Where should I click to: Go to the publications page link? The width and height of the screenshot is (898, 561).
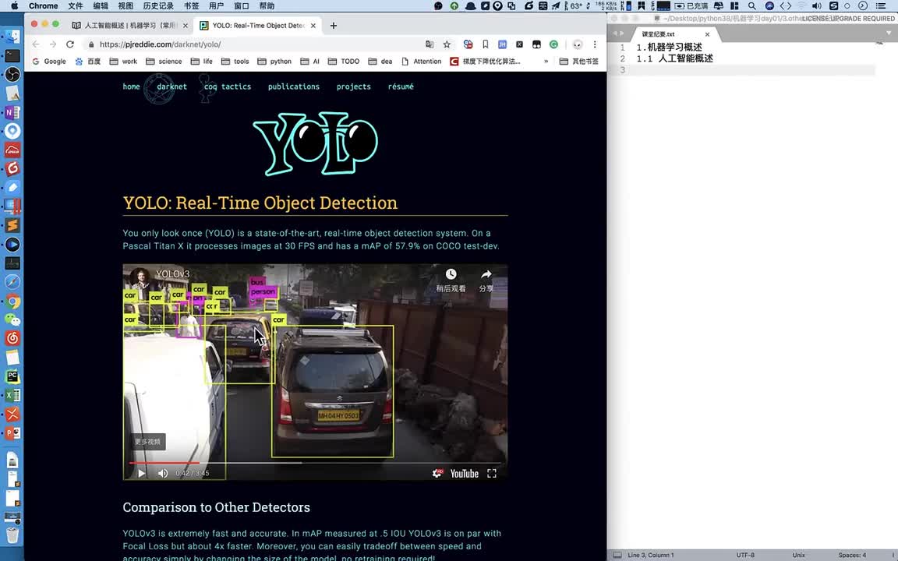293,86
